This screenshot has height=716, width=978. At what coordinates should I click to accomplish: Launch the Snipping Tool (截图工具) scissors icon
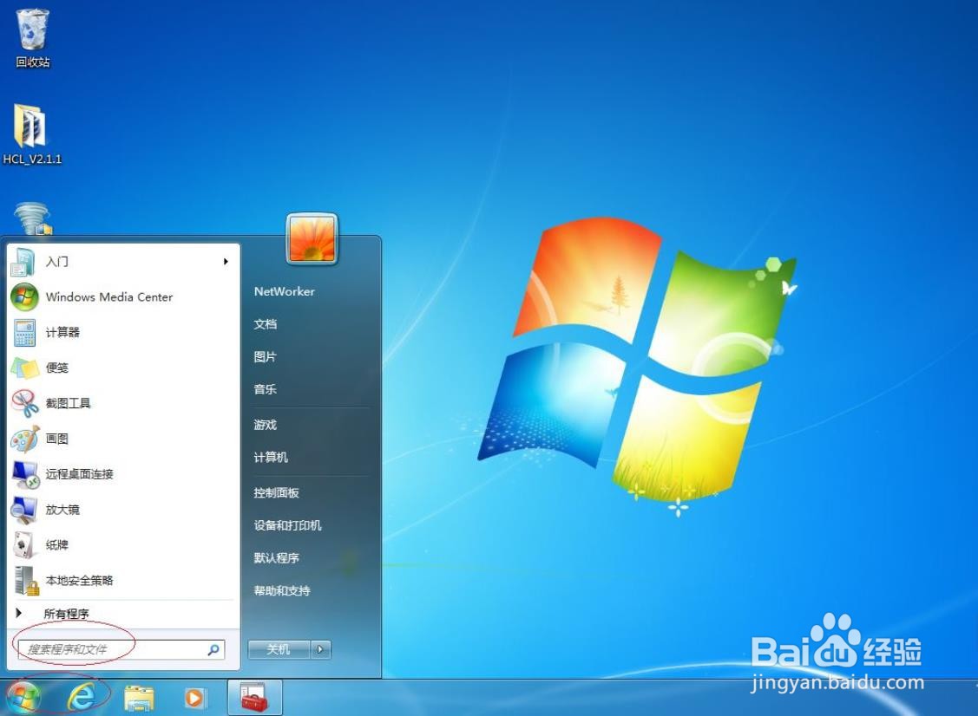coord(25,403)
